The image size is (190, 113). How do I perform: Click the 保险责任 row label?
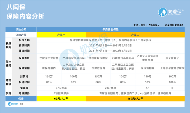click(24, 58)
